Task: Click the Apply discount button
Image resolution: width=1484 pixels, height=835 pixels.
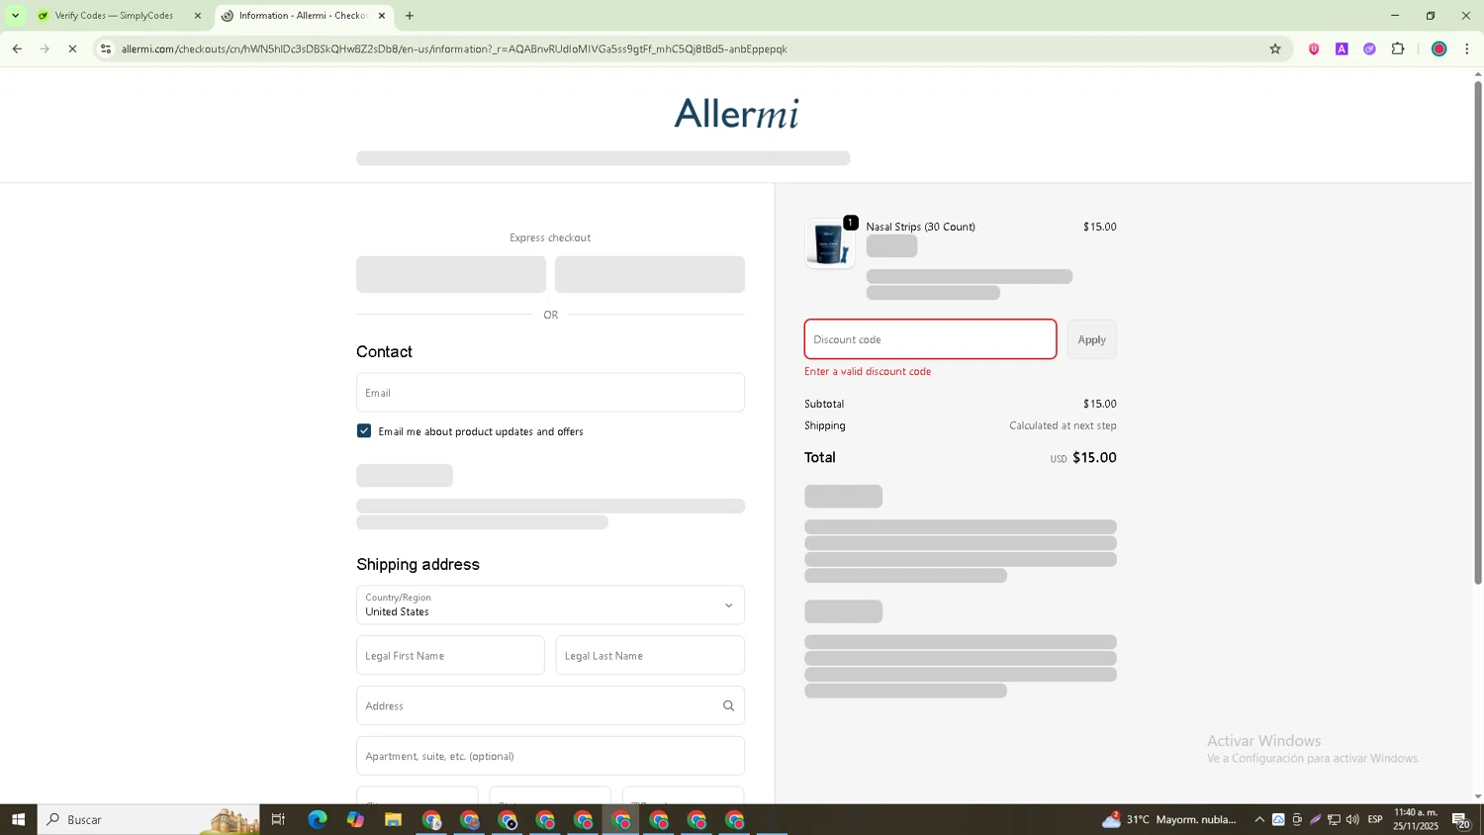Action: pyautogui.click(x=1091, y=339)
